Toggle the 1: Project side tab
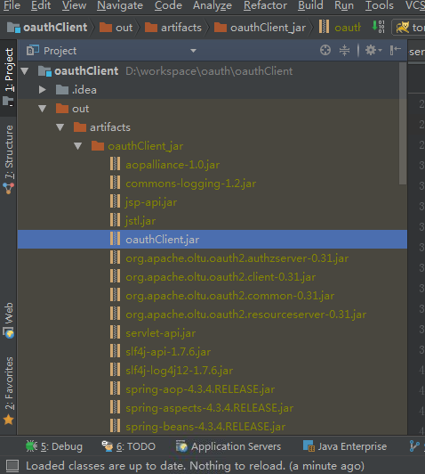 point(8,78)
